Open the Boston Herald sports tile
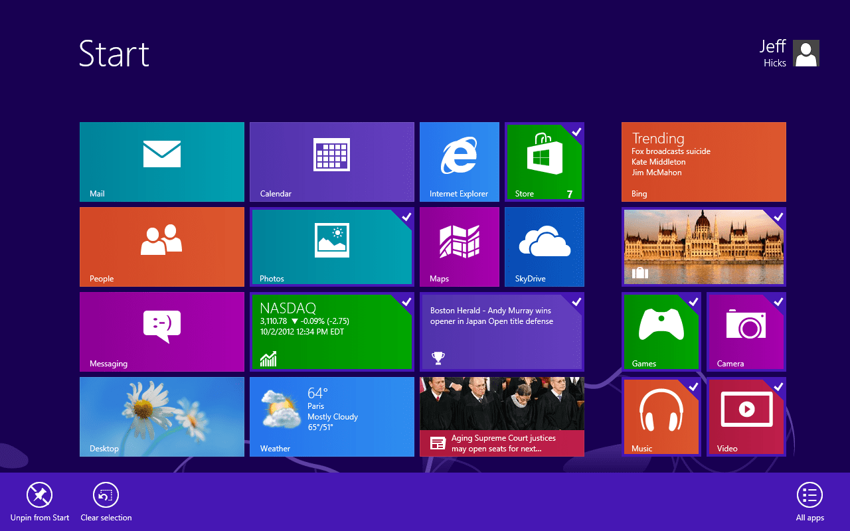 (502, 332)
